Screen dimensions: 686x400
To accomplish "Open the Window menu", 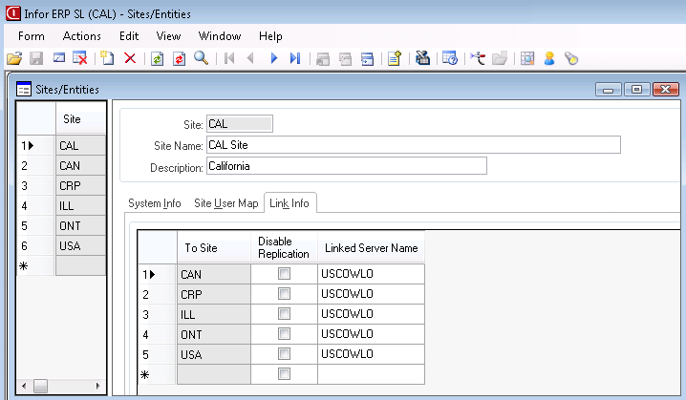I will click(220, 35).
